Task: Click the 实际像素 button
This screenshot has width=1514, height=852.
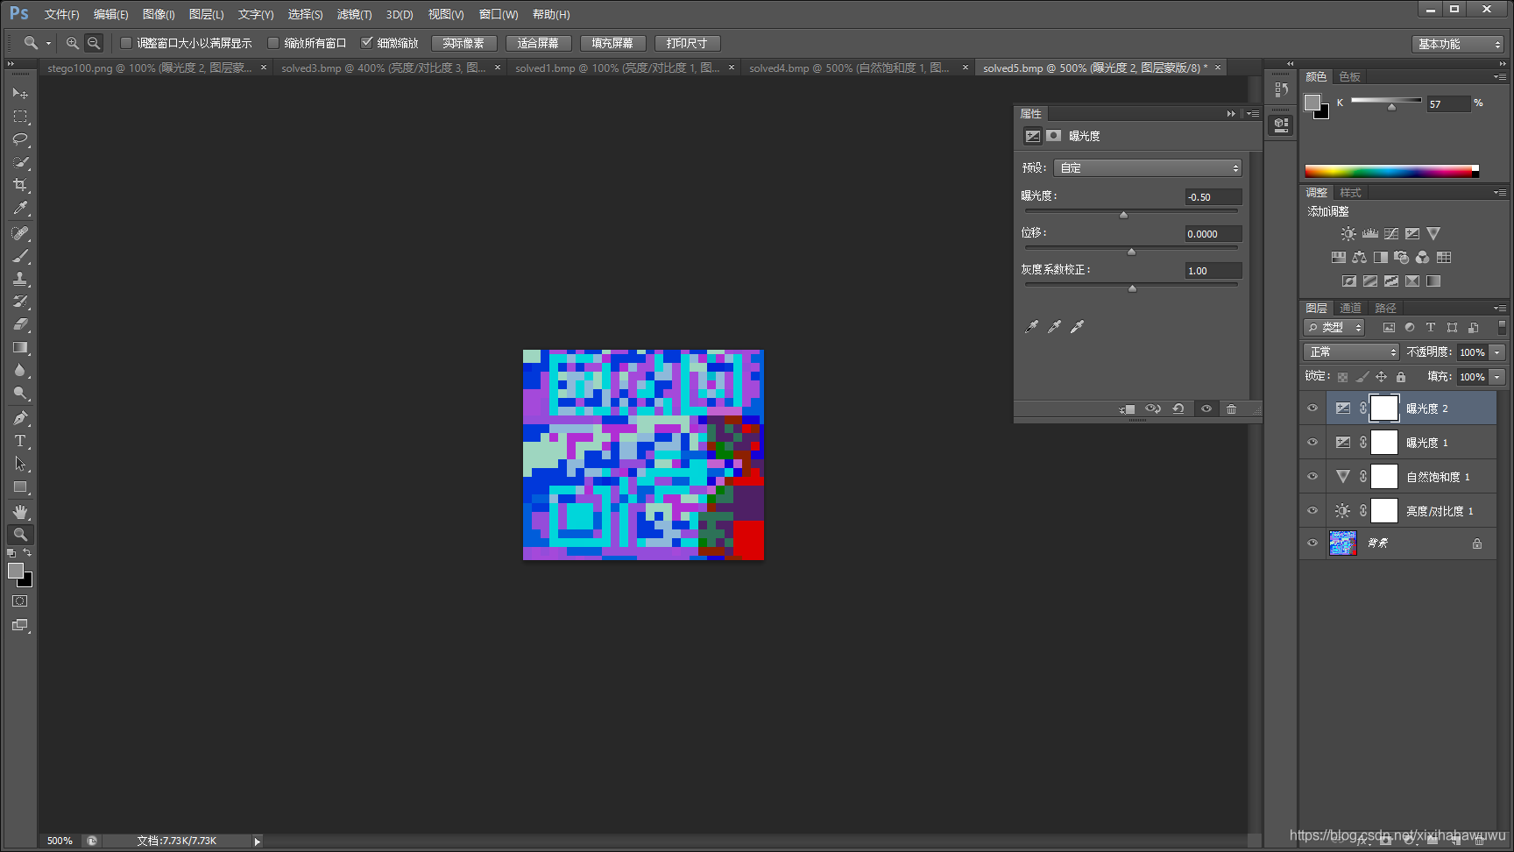Action: (463, 43)
